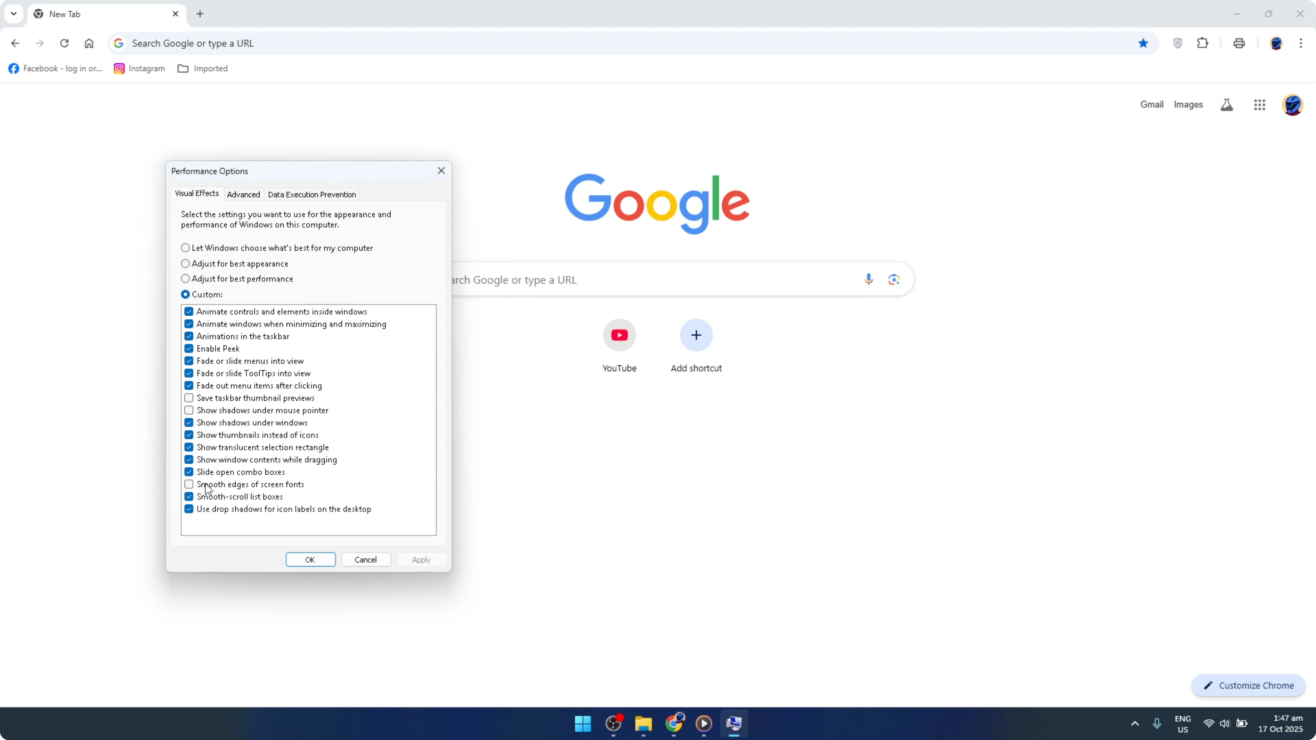
Task: Uncheck Smooth-scroll list boxes
Action: tap(189, 497)
